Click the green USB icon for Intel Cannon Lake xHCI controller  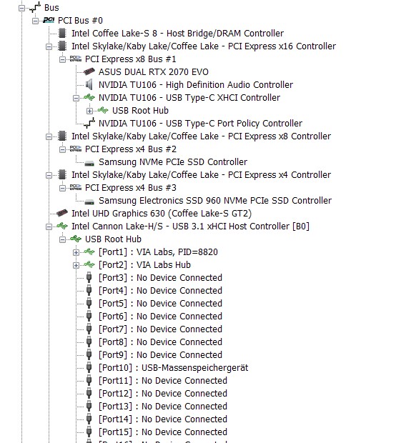(x=62, y=226)
